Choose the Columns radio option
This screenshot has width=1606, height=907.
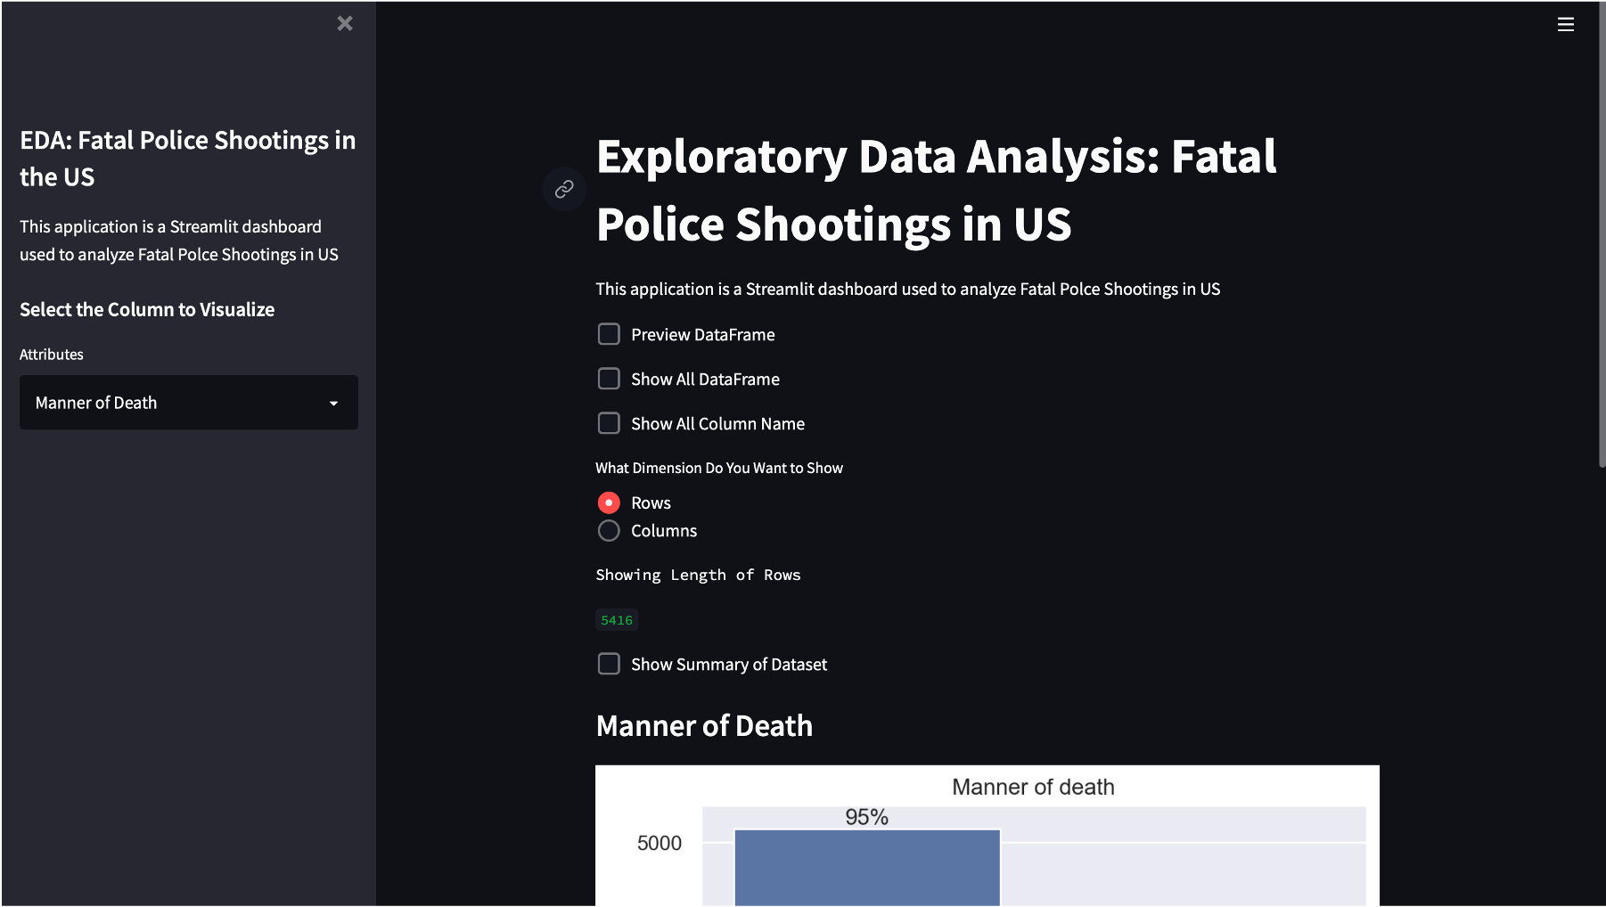[609, 531]
